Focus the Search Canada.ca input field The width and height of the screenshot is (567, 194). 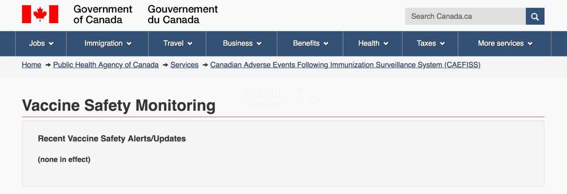click(x=465, y=16)
